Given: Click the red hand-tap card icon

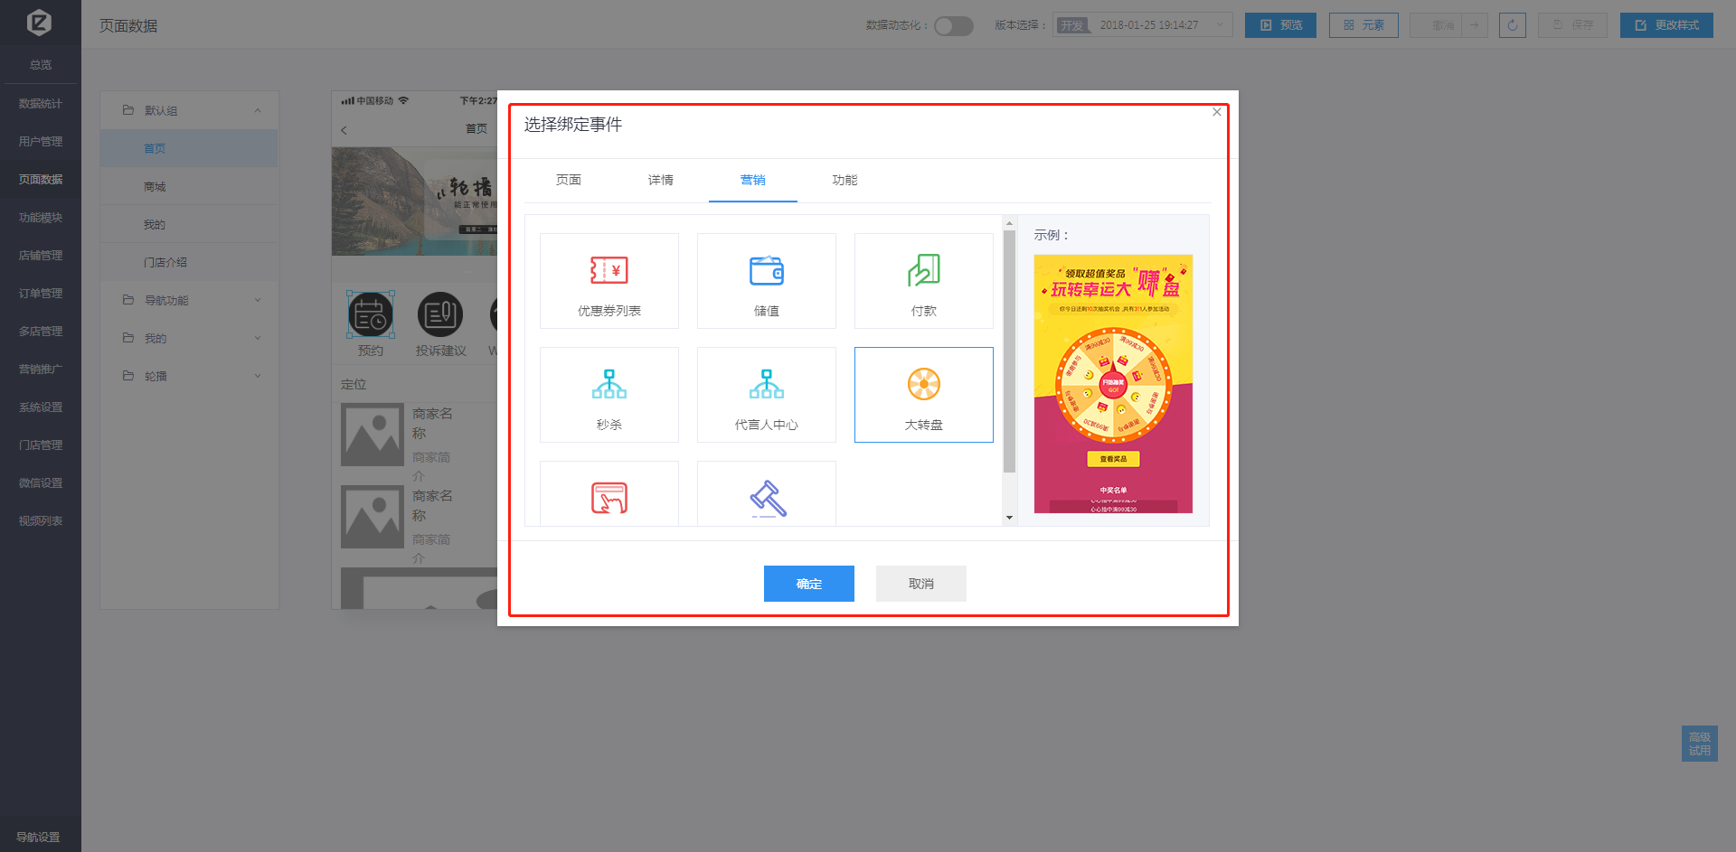Looking at the screenshot, I should [609, 498].
